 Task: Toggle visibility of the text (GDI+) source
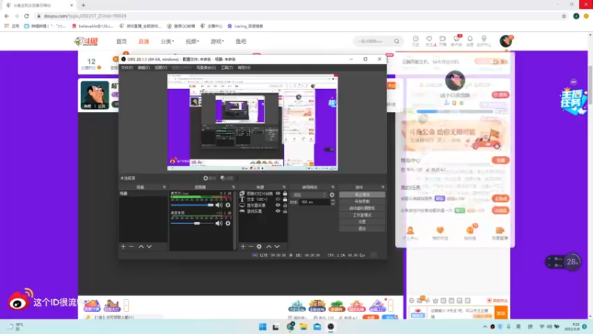(278, 199)
